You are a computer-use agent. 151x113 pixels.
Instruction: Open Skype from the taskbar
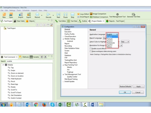(x=53, y=105)
